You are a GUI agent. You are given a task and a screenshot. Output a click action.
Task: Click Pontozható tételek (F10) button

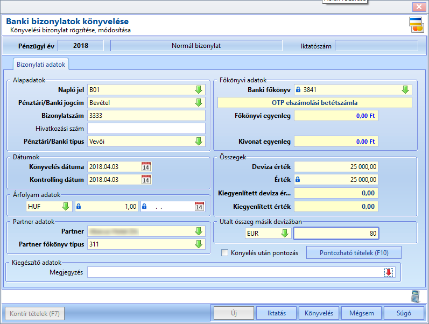point(354,252)
